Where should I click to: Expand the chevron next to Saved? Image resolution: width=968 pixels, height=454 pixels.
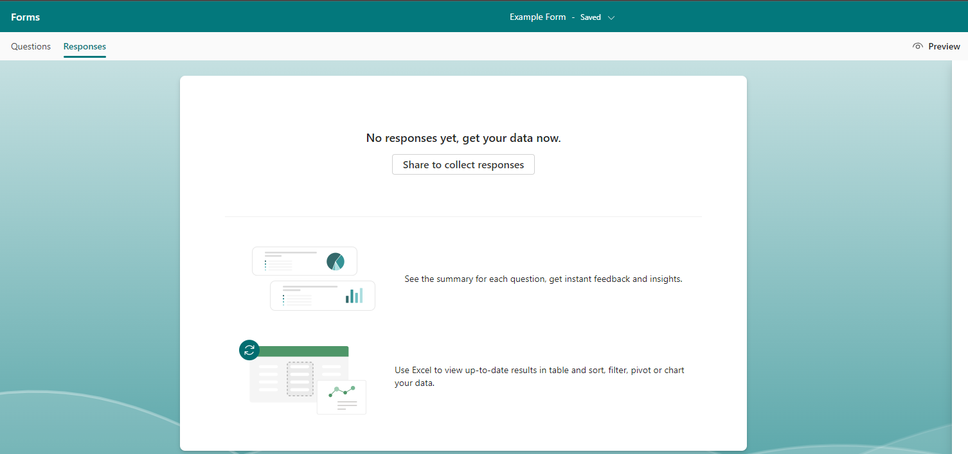pos(611,17)
